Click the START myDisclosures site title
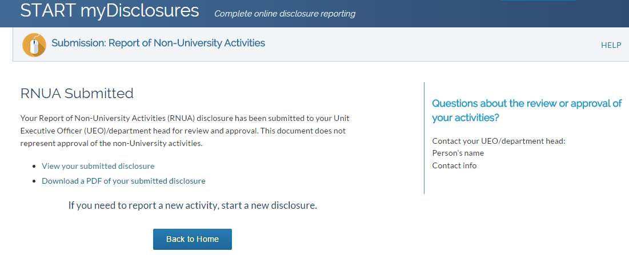 coord(110,11)
